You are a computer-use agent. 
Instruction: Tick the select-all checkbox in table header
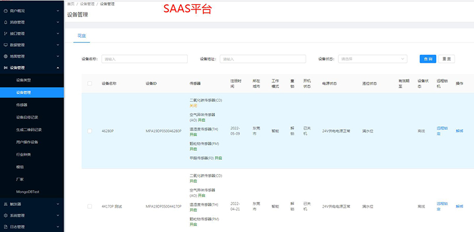(90, 83)
